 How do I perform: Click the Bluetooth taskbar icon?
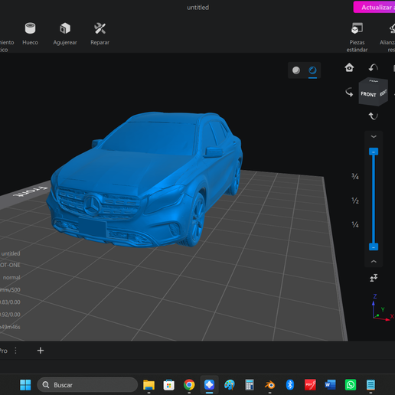pyautogui.click(x=290, y=385)
